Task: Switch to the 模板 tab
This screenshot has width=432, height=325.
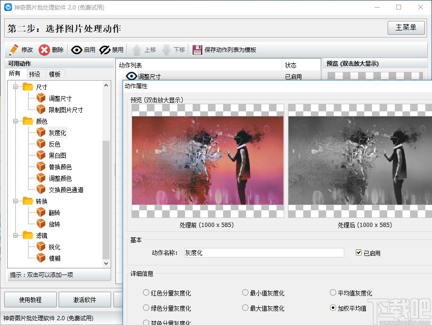Action: point(54,74)
